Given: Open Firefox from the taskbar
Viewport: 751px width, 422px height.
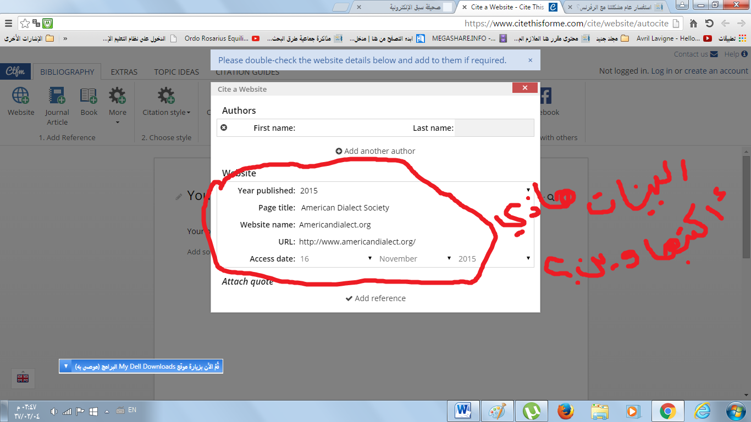Looking at the screenshot, I should (566, 411).
